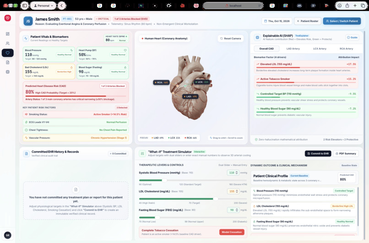Click the pulse icon on Blood Pressure card

pos(71,50)
